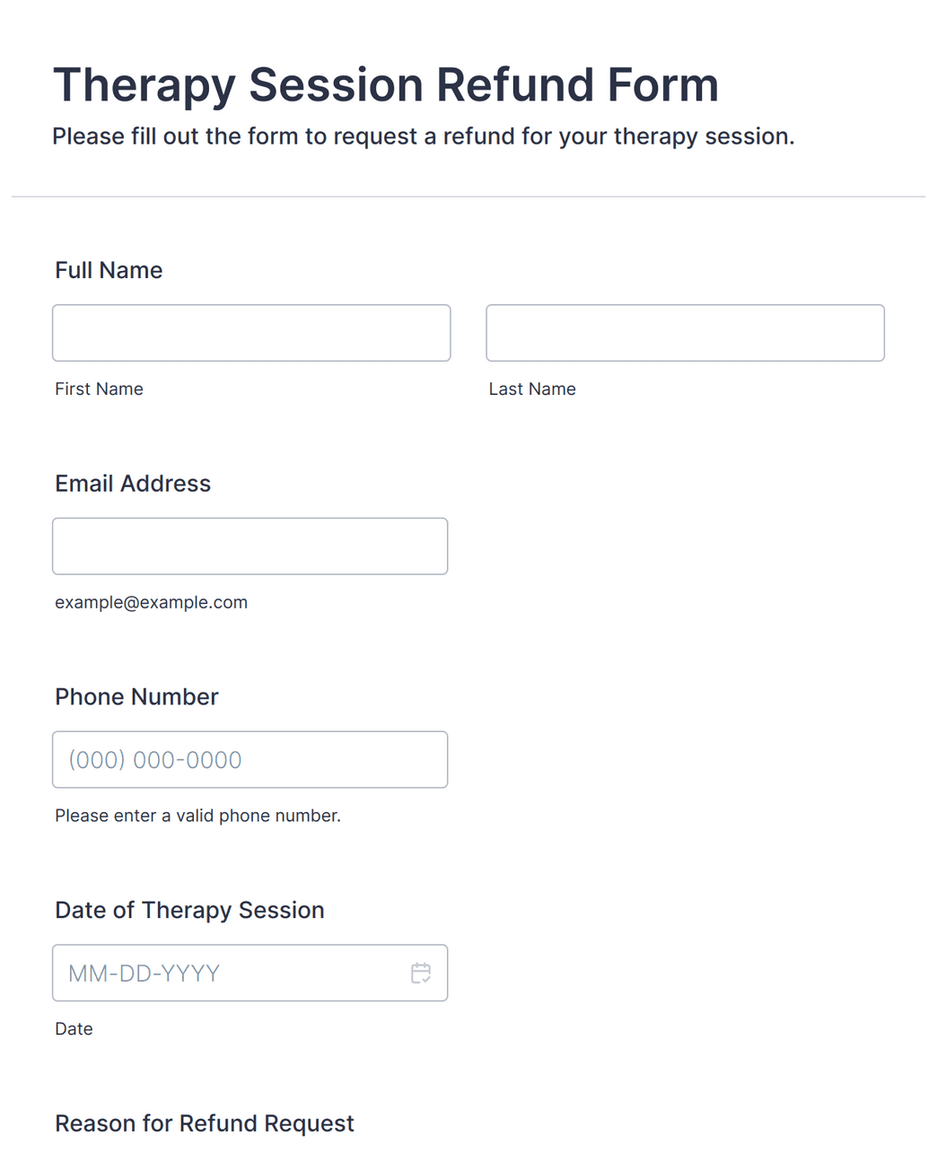Screen dimensions: 937x1153
Task: Click the Phone Number field with (000) placeholder
Action: pos(250,760)
